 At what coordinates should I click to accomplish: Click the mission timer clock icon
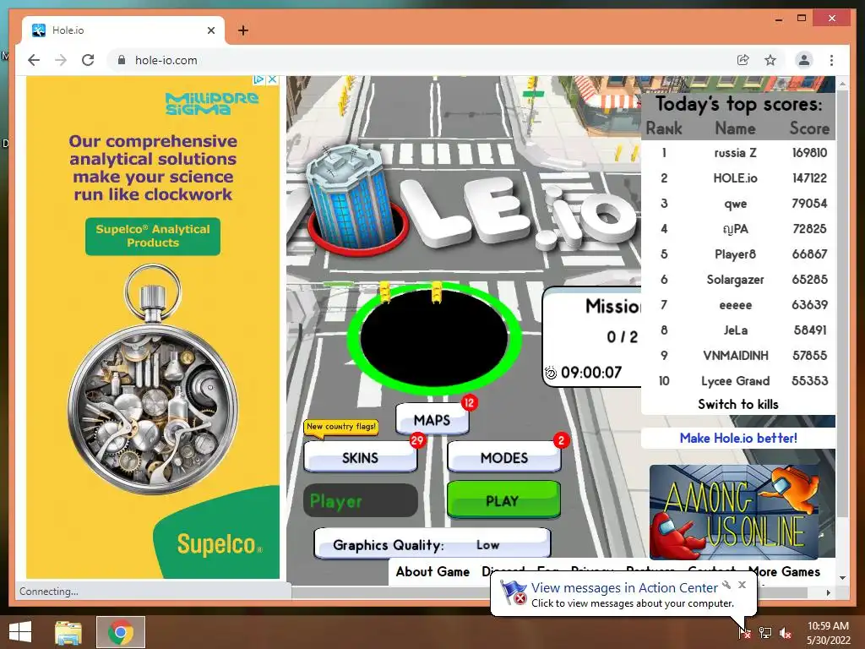click(551, 373)
